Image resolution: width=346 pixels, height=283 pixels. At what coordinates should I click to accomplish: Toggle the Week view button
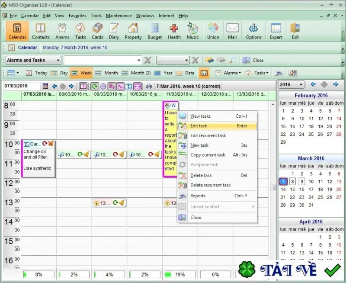81,73
